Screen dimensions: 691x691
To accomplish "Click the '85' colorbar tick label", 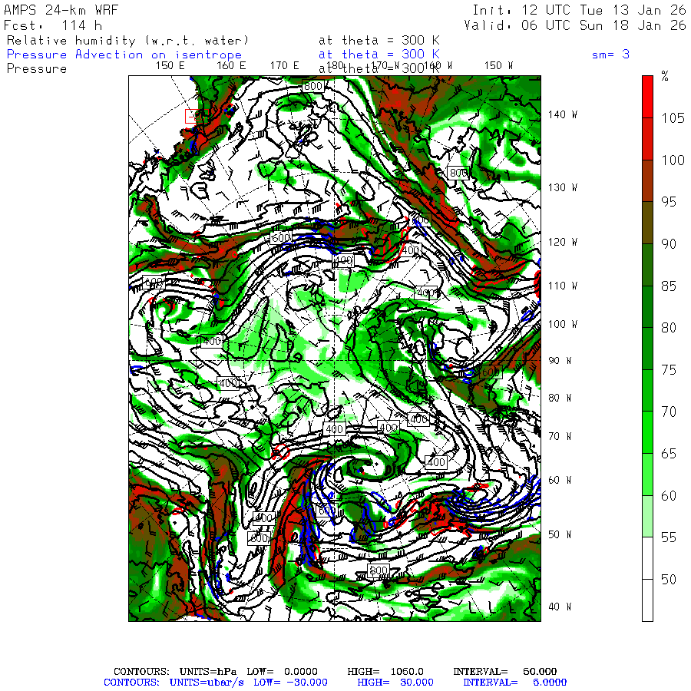I will click(669, 286).
